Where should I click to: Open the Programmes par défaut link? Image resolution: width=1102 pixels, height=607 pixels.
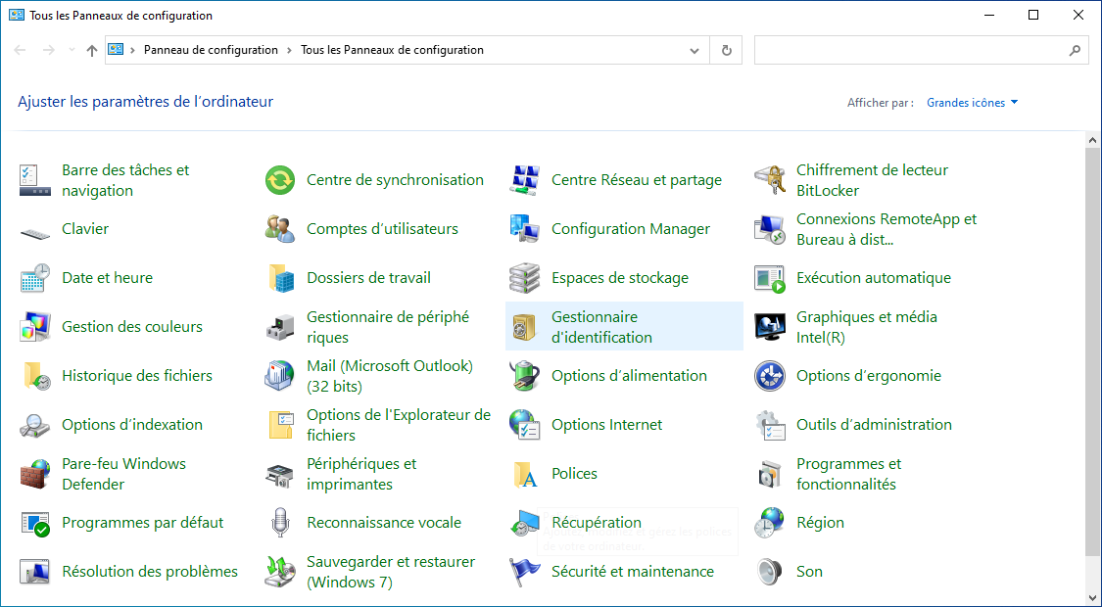[x=143, y=523]
